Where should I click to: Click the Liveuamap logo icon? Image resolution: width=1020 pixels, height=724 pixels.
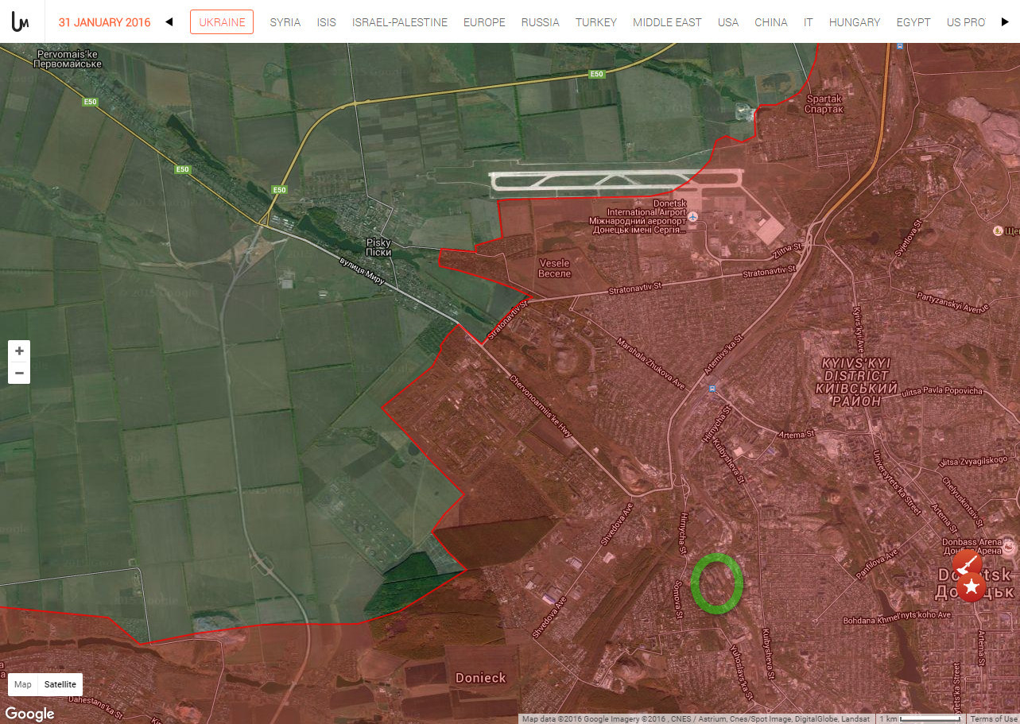coord(21,22)
